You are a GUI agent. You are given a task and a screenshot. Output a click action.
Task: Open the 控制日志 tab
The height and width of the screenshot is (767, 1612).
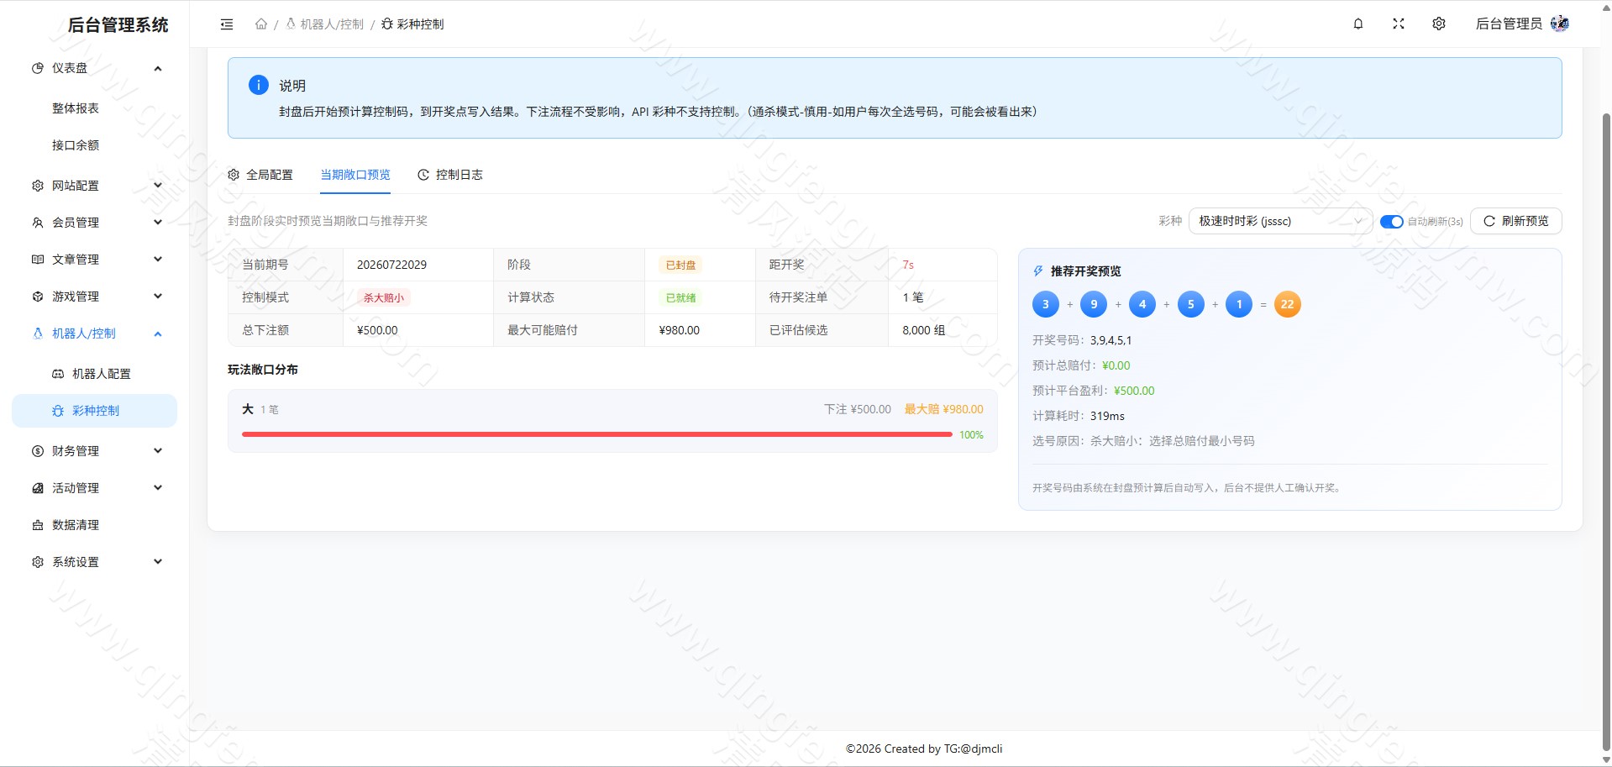tap(450, 175)
